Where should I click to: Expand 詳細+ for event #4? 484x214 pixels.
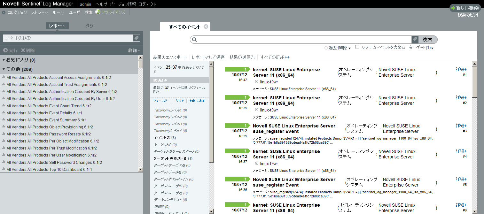(461, 151)
